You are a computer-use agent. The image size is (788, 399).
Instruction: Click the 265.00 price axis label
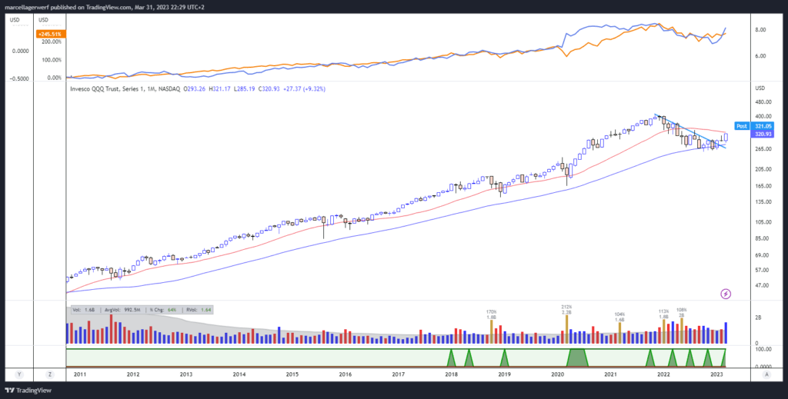pos(763,149)
